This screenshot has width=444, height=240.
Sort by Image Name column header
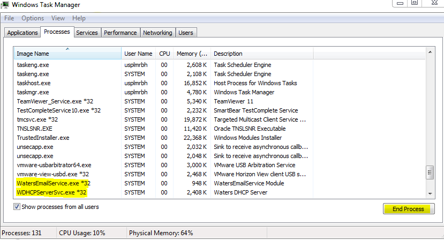67,54
